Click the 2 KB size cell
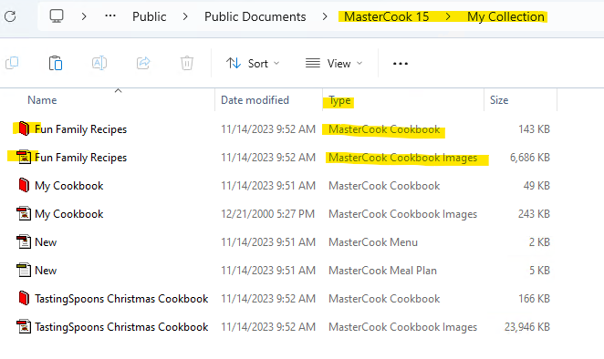The width and height of the screenshot is (604, 359). pyautogui.click(x=539, y=242)
